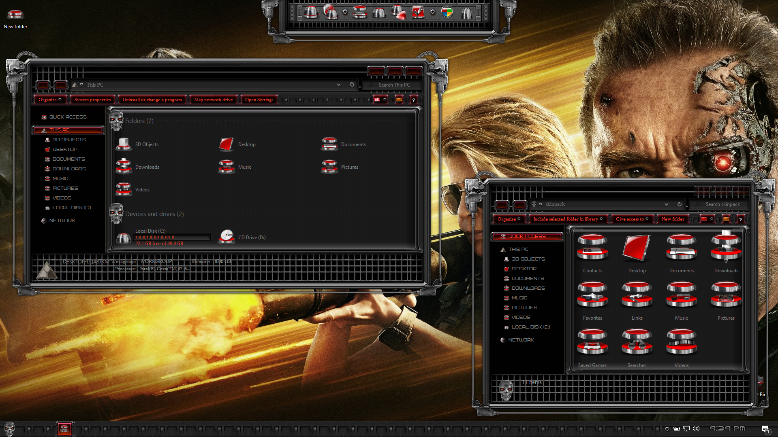Open the CD Drive (D:) icon
778x437 pixels.
click(242, 237)
